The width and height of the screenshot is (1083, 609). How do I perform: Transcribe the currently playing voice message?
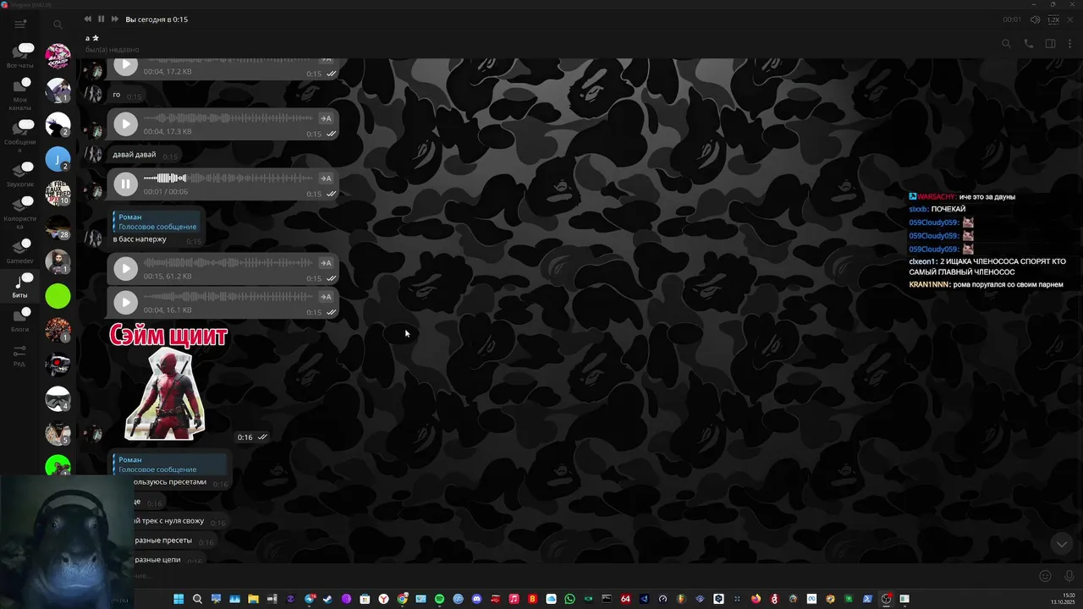click(326, 178)
